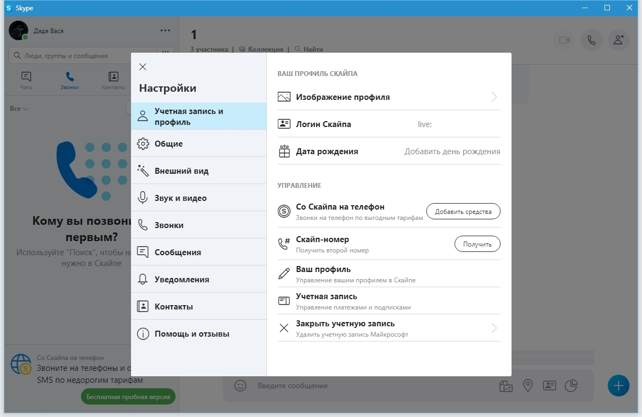Click the gear icon next to Общие
The image size is (642, 417).
[142, 143]
